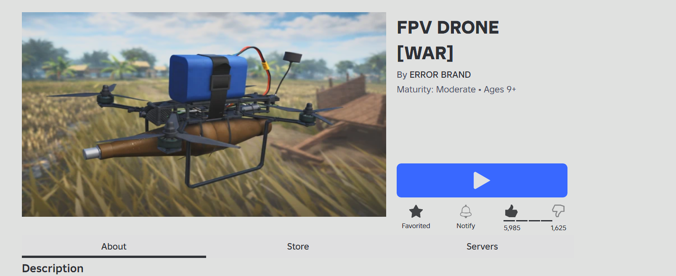Click the 'By' creator prefix text
Image resolution: width=676 pixels, height=276 pixels.
[402, 75]
